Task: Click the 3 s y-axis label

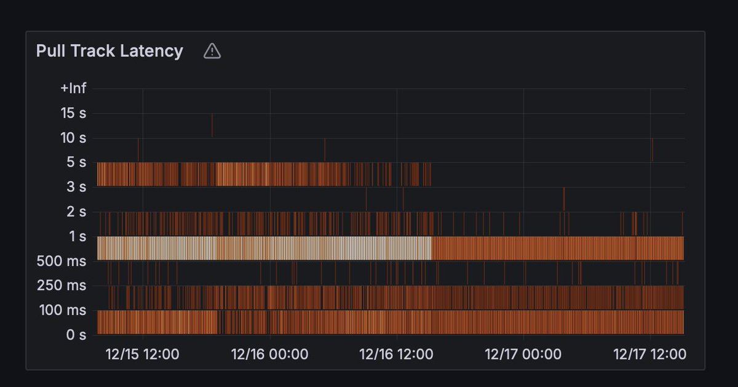Action: 77,187
